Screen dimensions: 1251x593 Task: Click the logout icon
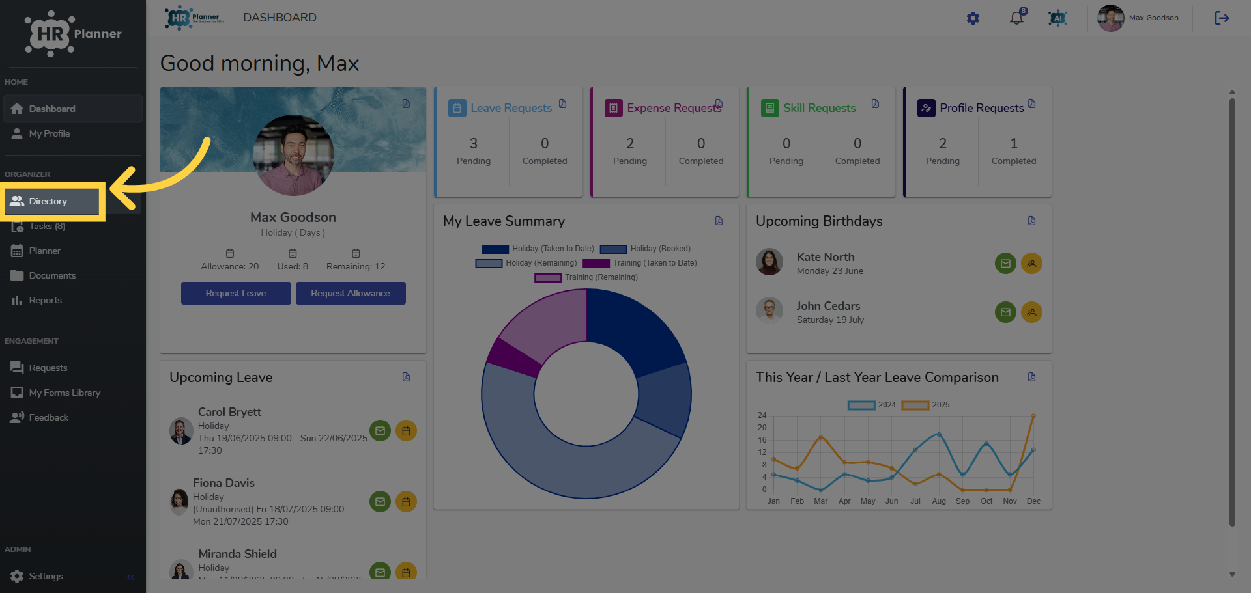coord(1222,18)
